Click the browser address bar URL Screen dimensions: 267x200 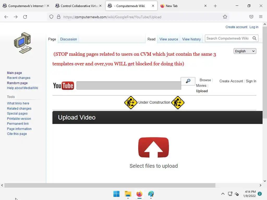(112, 17)
